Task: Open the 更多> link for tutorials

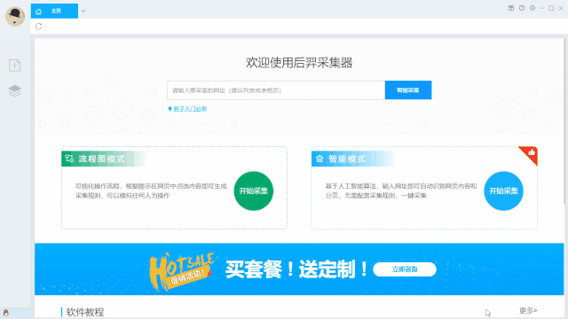Action: click(x=528, y=311)
